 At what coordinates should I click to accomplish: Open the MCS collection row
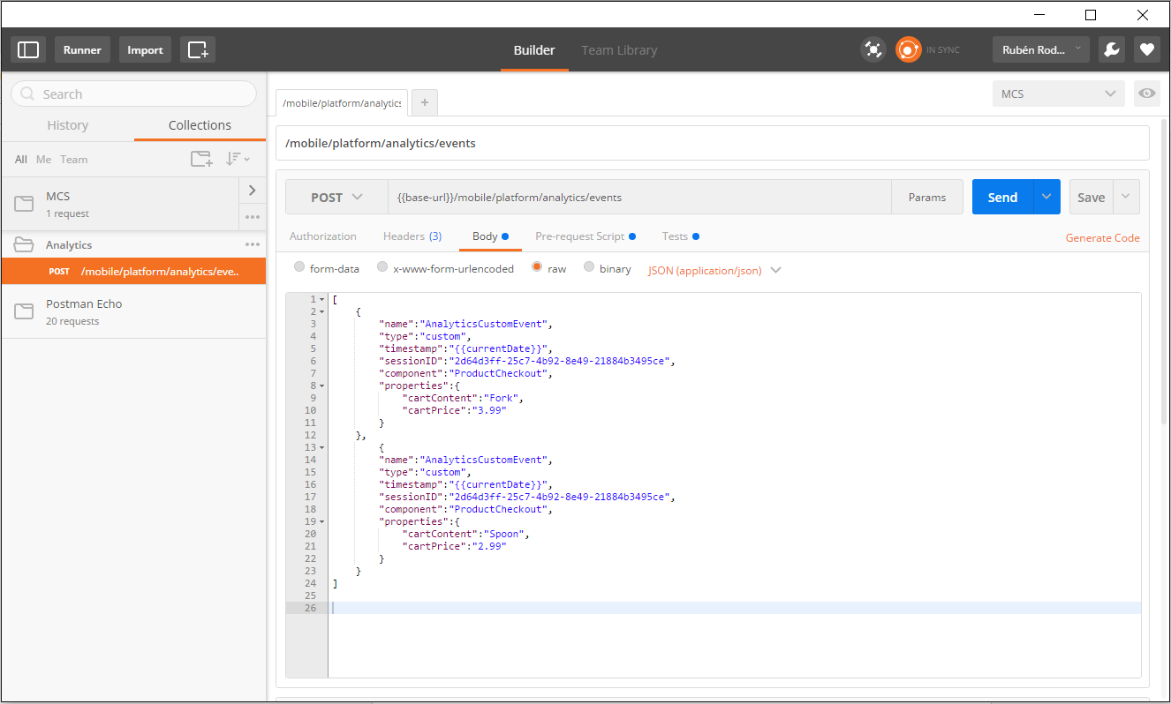click(x=120, y=204)
